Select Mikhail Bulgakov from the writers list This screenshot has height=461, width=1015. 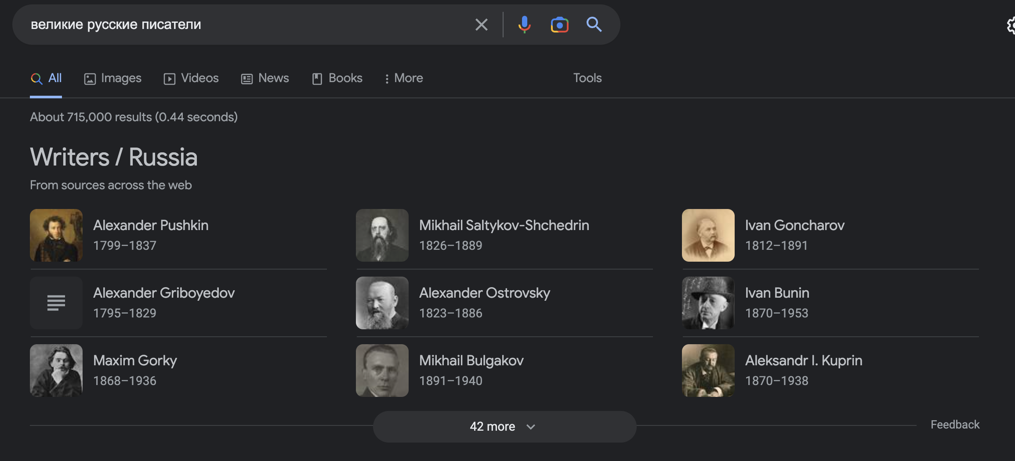pos(471,360)
